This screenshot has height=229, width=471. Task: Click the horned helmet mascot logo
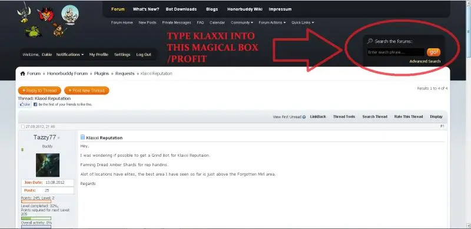click(24, 13)
